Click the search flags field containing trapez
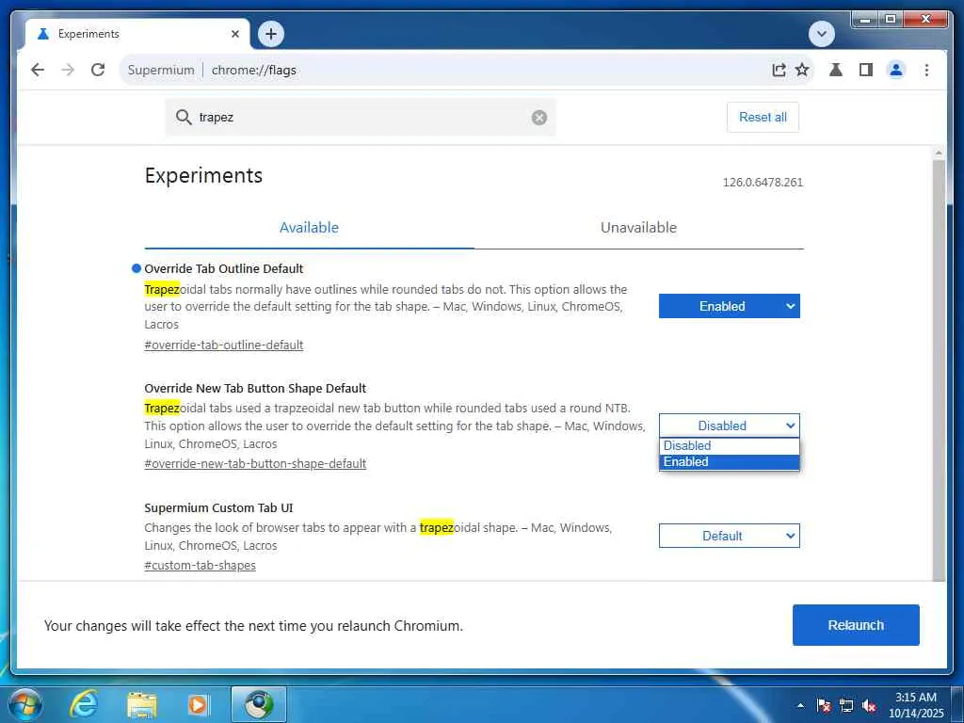 coord(361,117)
